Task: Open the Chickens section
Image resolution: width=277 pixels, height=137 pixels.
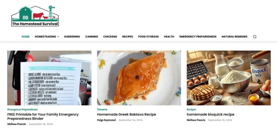Action: tap(110, 37)
